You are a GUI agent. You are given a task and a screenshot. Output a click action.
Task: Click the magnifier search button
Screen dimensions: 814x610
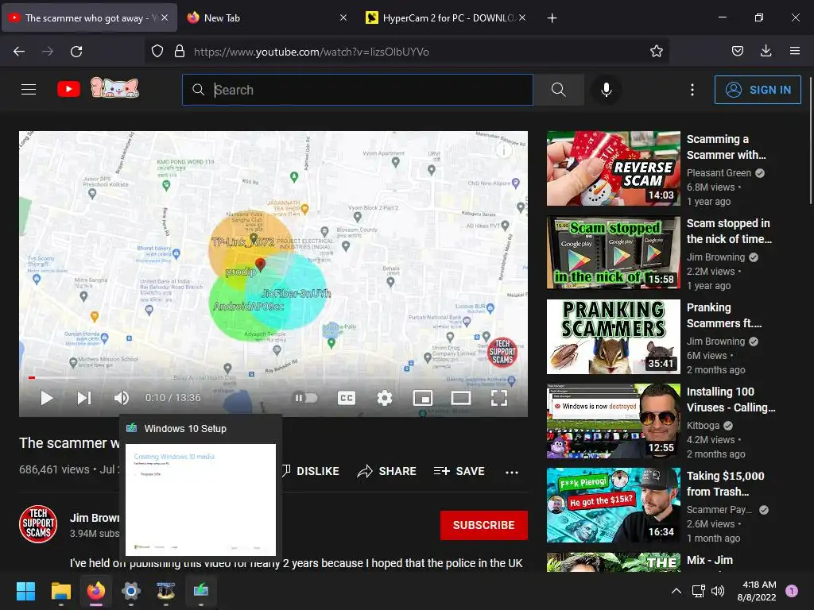[559, 90]
